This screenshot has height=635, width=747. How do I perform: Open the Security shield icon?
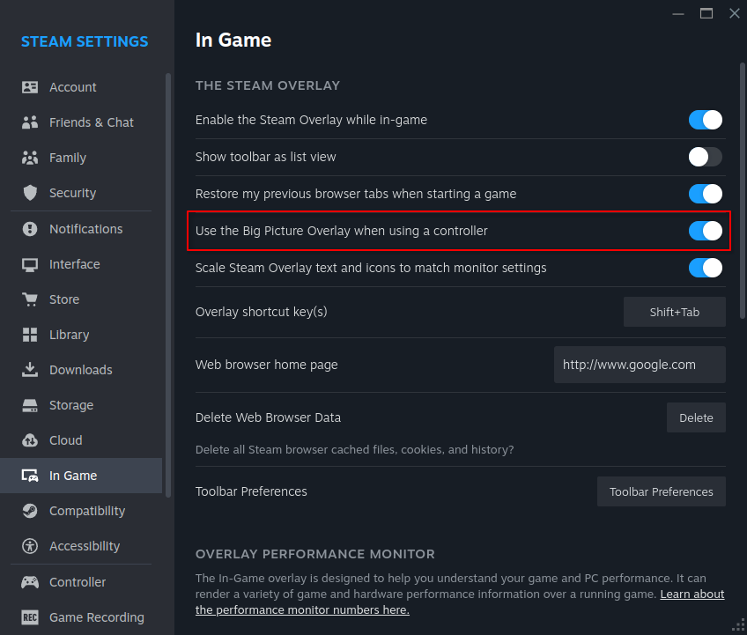click(x=30, y=193)
